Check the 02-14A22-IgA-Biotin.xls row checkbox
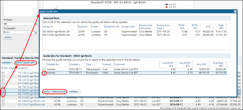This screenshot has width=243, height=110. coord(3,101)
